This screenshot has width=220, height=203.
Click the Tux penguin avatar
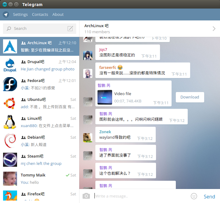10,122
